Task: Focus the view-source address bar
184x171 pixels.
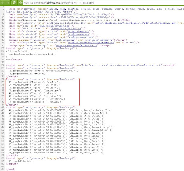Action: point(103,3)
